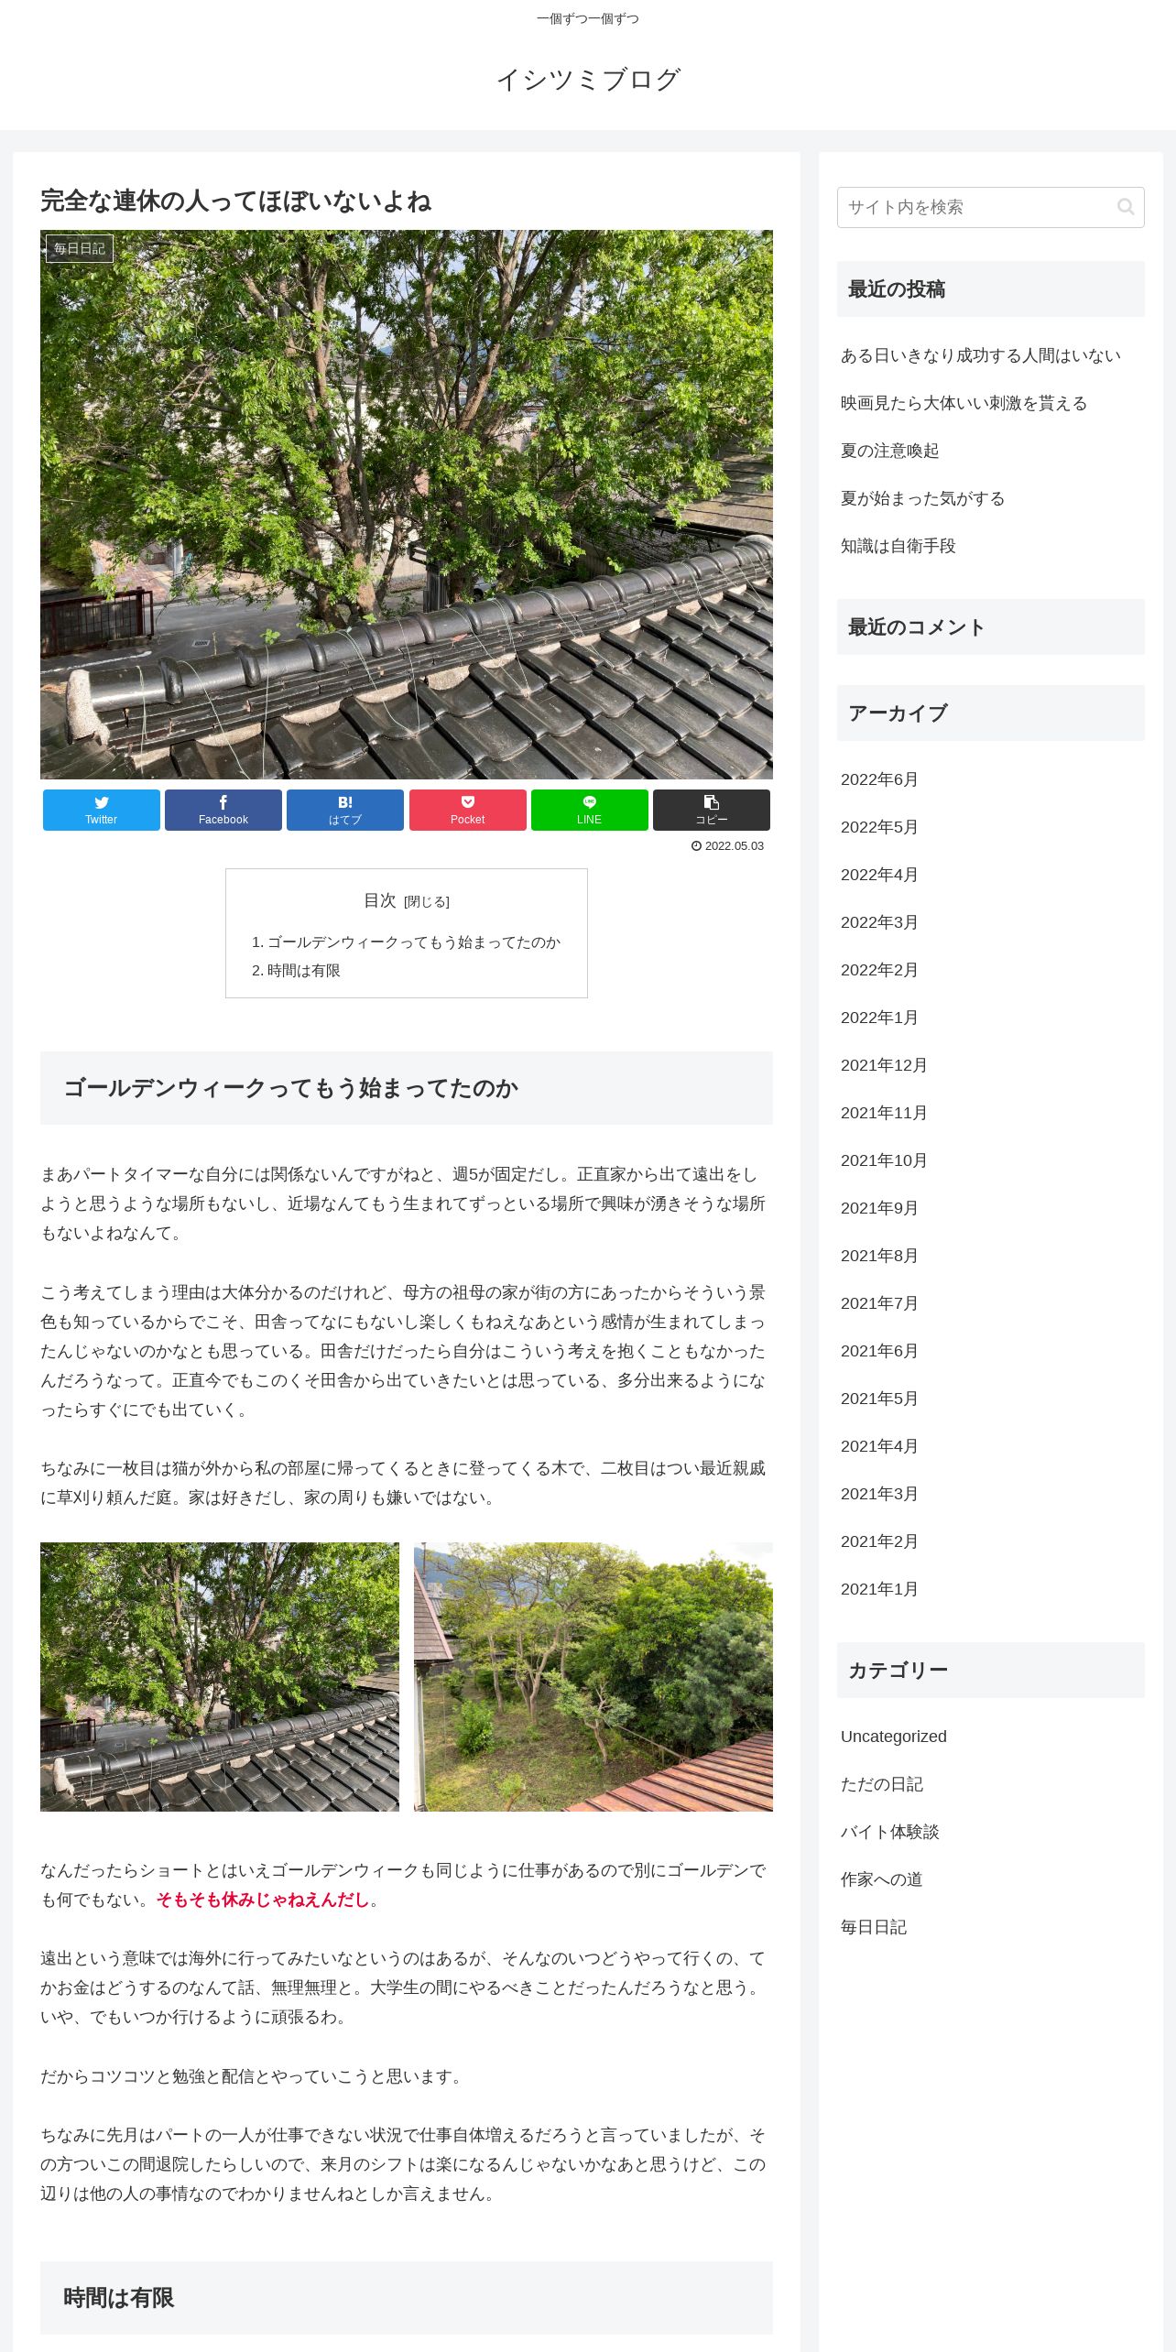Open the 2022年5月 archive
The width and height of the screenshot is (1176, 2352).
point(879,827)
